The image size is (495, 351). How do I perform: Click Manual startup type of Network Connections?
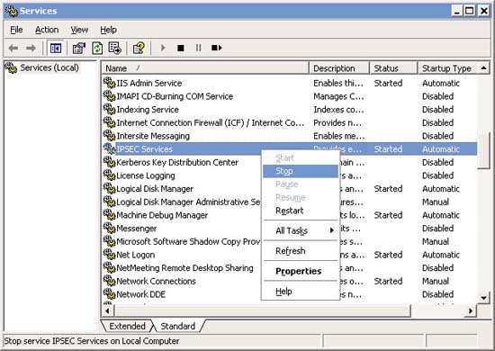pyautogui.click(x=436, y=281)
